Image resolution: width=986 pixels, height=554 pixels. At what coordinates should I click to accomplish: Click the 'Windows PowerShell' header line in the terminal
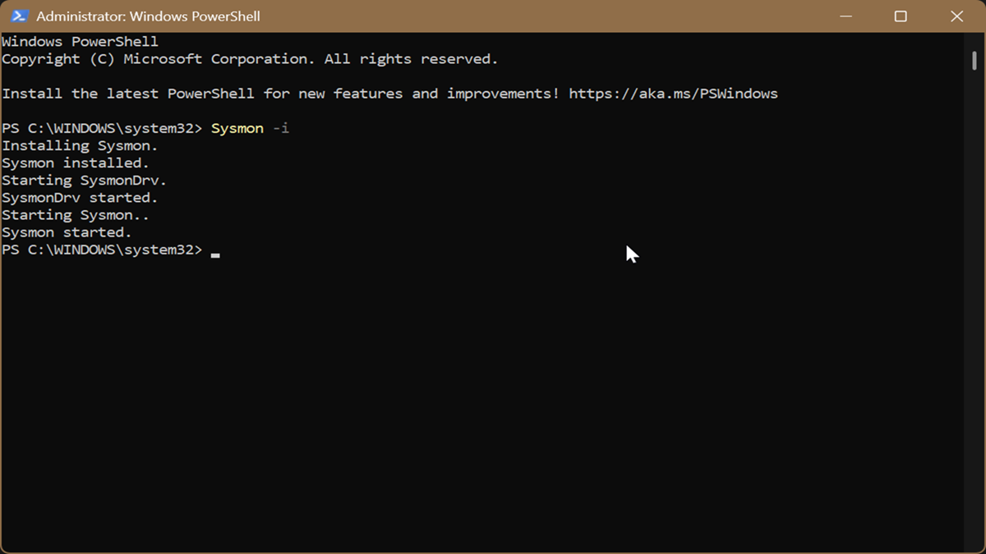point(80,41)
